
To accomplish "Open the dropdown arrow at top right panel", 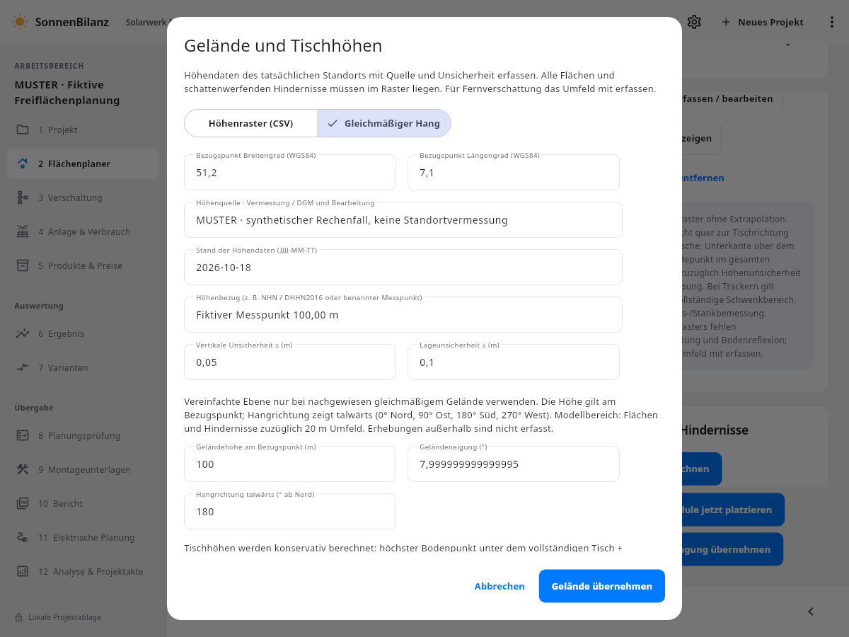I will [787, 45].
